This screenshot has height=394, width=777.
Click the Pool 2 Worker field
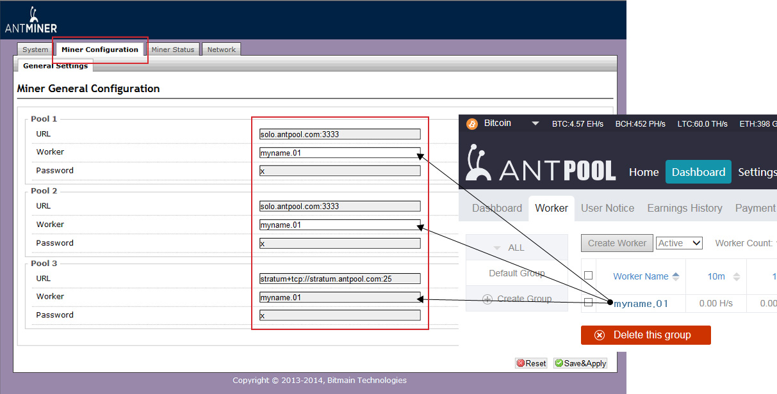(340, 225)
